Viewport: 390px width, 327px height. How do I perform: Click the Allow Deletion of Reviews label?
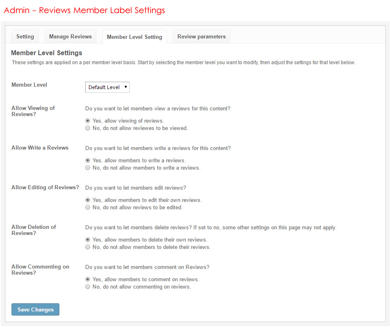pos(34,230)
